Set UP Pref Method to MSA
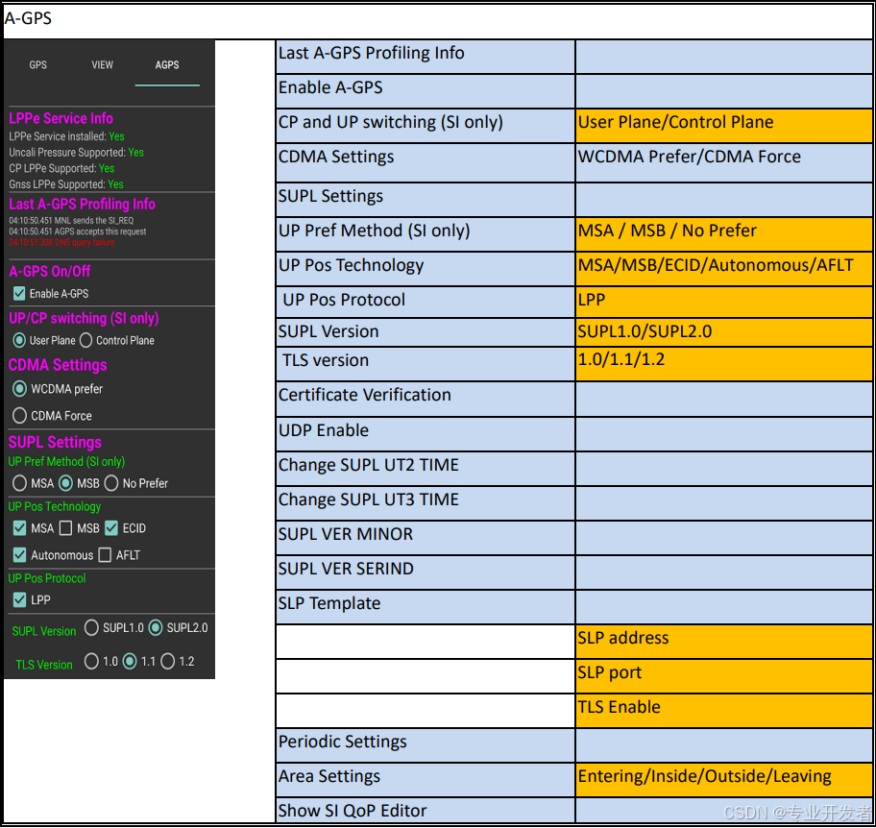 point(19,483)
